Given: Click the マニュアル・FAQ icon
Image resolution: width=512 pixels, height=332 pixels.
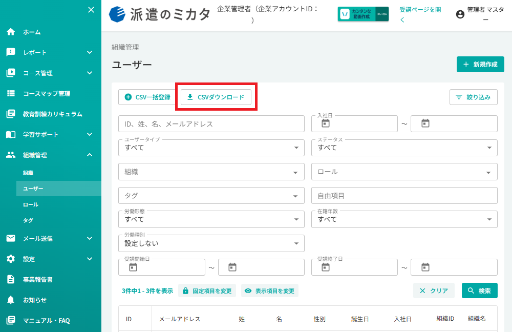Looking at the screenshot, I should coord(11,320).
